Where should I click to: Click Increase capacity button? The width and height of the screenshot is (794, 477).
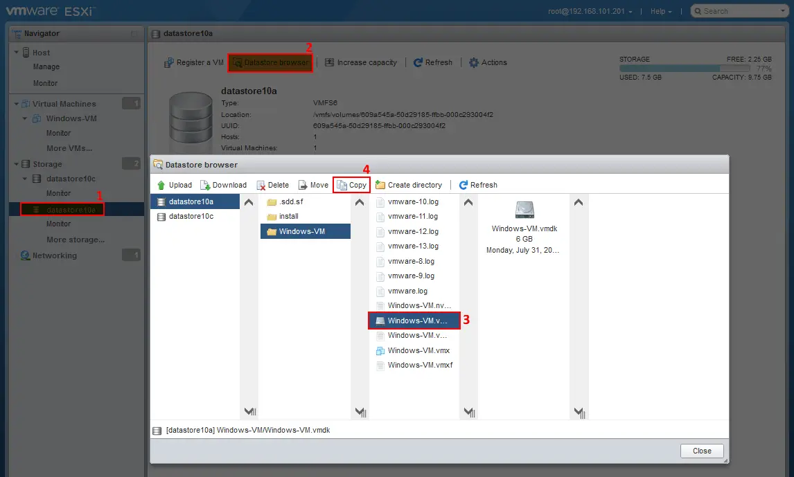(360, 62)
